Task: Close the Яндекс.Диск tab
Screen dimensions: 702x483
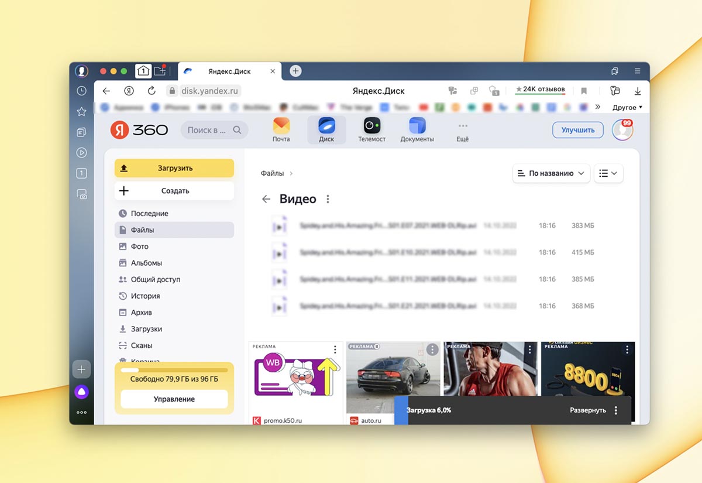Action: tap(273, 71)
